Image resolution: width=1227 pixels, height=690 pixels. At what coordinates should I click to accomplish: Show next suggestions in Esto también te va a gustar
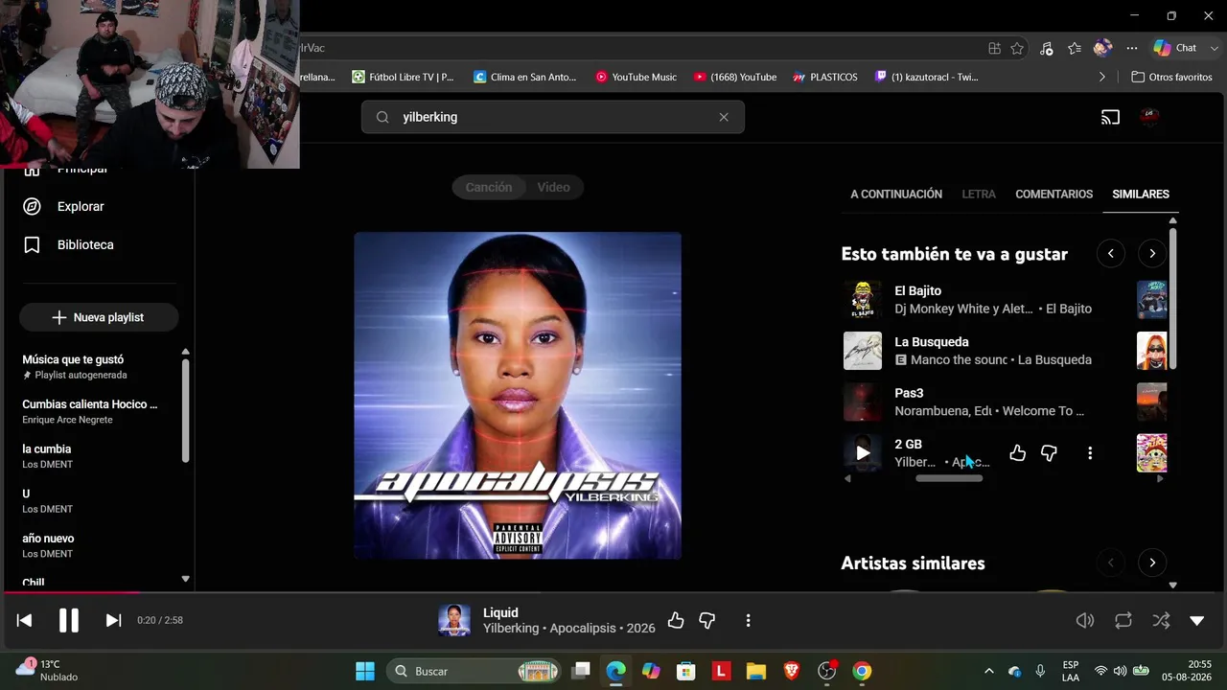pyautogui.click(x=1152, y=253)
